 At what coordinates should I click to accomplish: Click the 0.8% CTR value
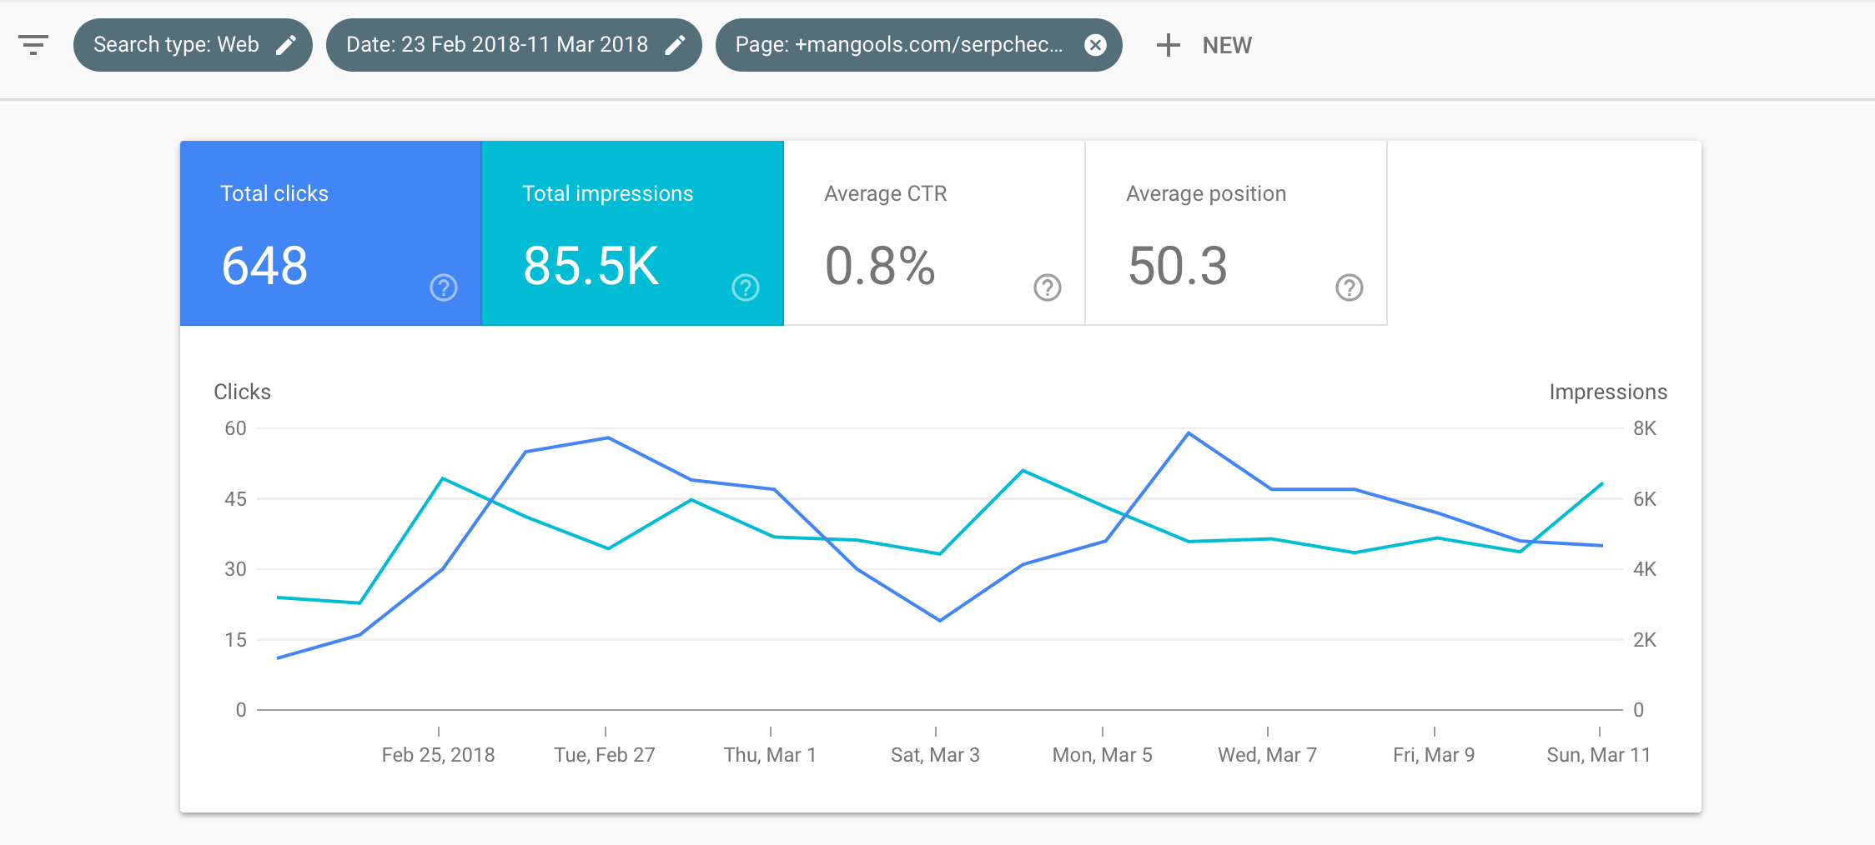[880, 267]
